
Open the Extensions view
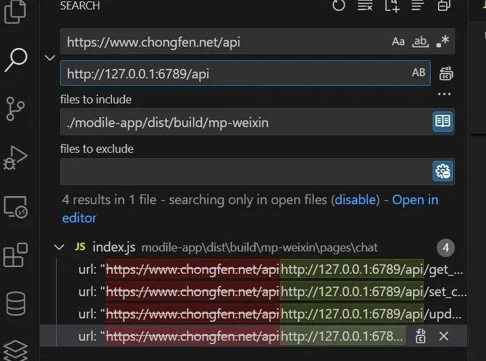tap(16, 255)
